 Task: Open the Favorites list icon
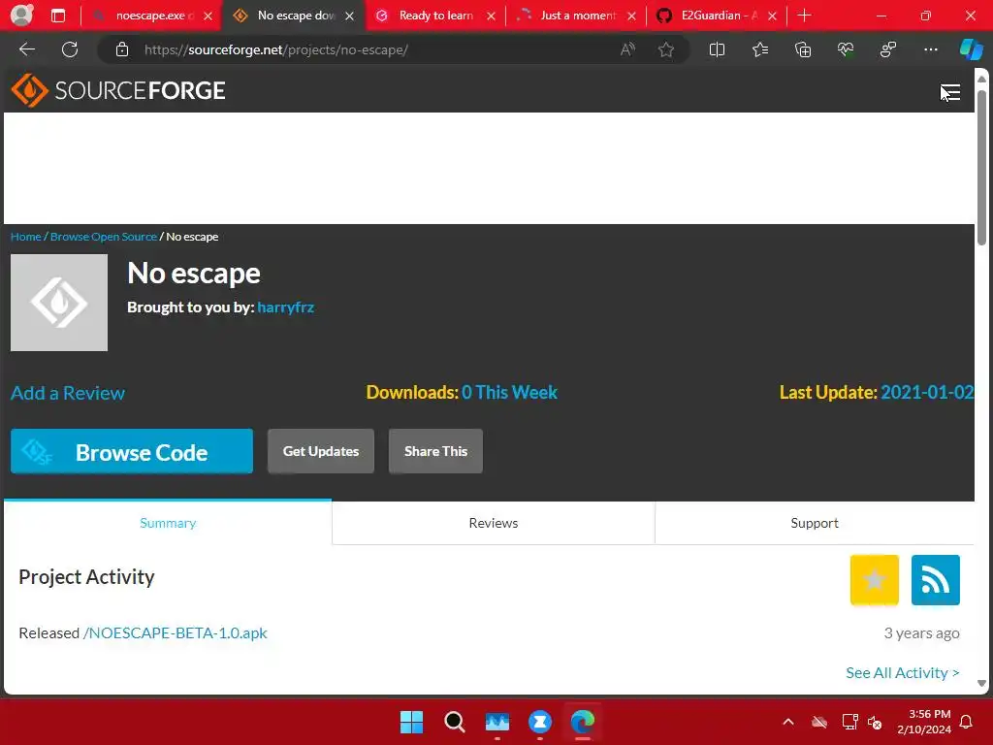pos(760,49)
